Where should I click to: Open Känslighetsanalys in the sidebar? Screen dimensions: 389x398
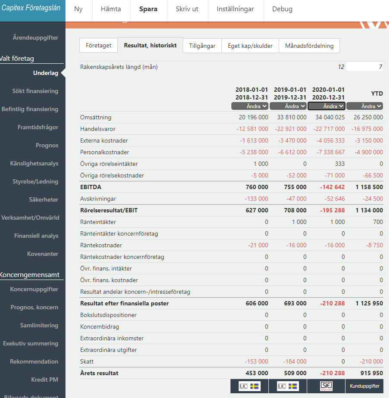coord(34,164)
